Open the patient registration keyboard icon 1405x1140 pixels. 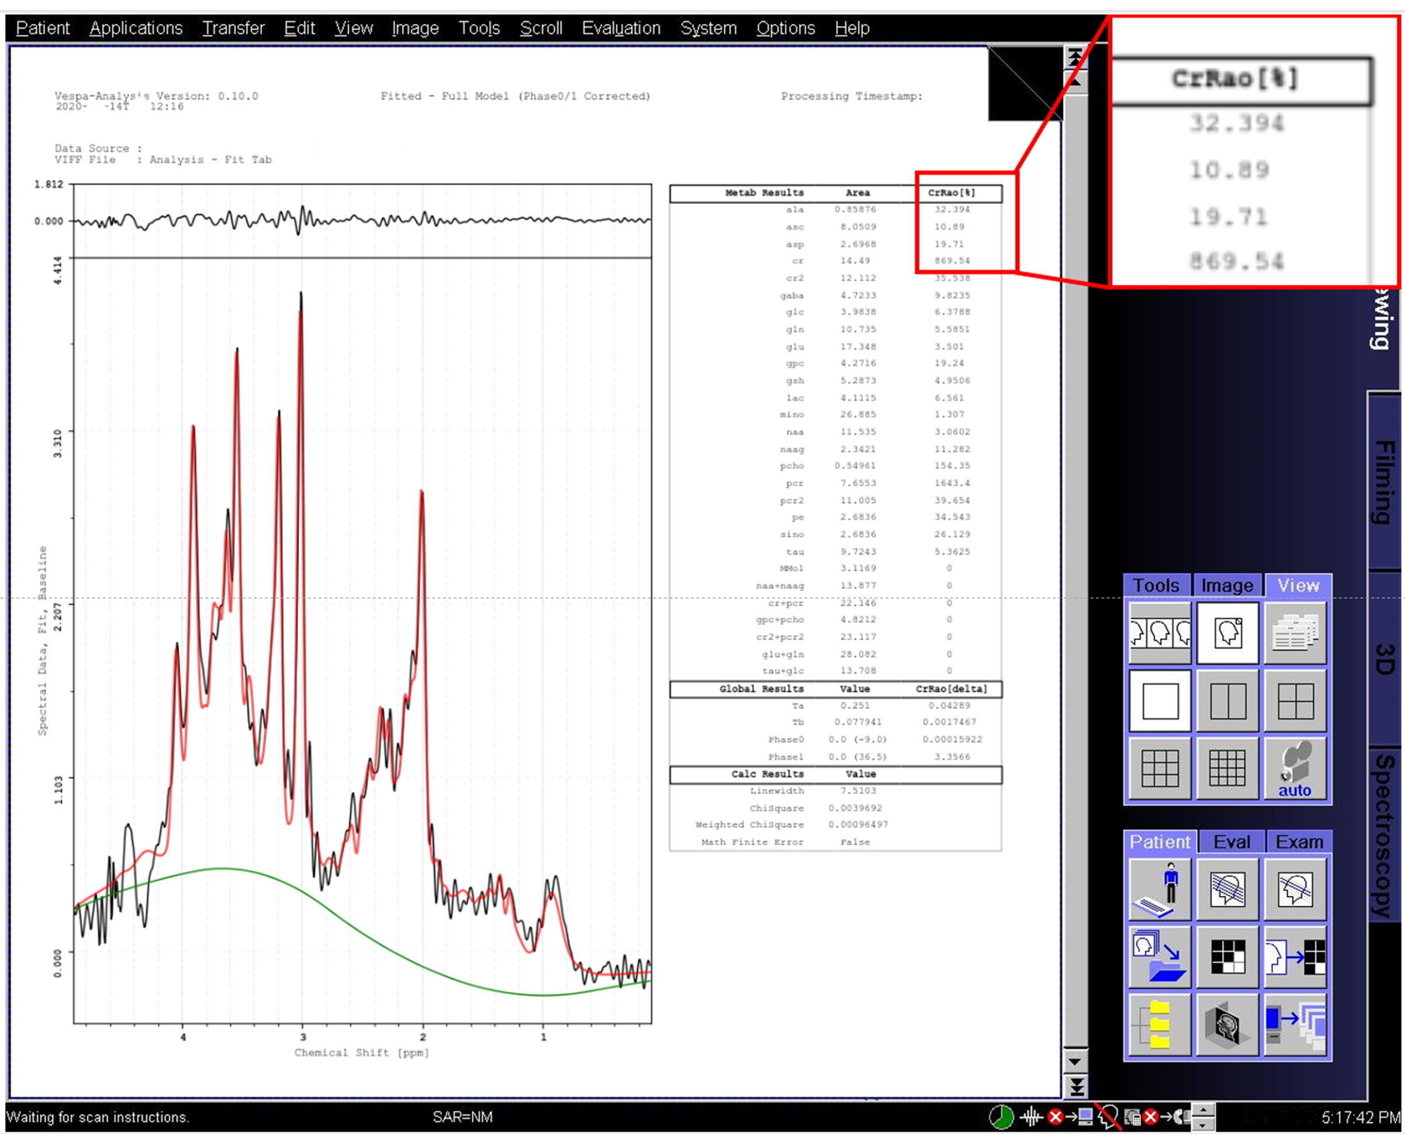pyautogui.click(x=1160, y=889)
